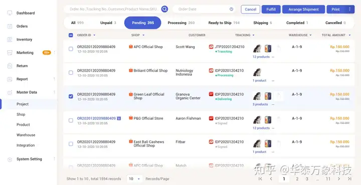Click the Fulfill button
Viewport: 361px width, 185px height.
click(x=271, y=10)
